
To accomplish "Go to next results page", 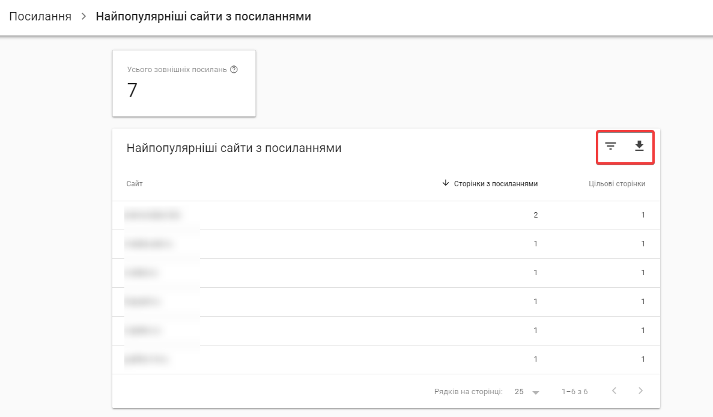I will pyautogui.click(x=640, y=391).
